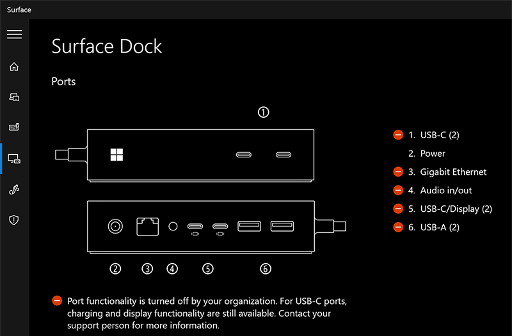Image resolution: width=512 pixels, height=336 pixels.
Task: Click the disabled icon beside USB-C/Display (2)
Action: 398,209
